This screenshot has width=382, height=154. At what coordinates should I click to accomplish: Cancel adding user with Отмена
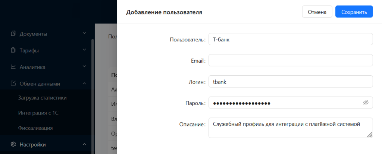(317, 12)
